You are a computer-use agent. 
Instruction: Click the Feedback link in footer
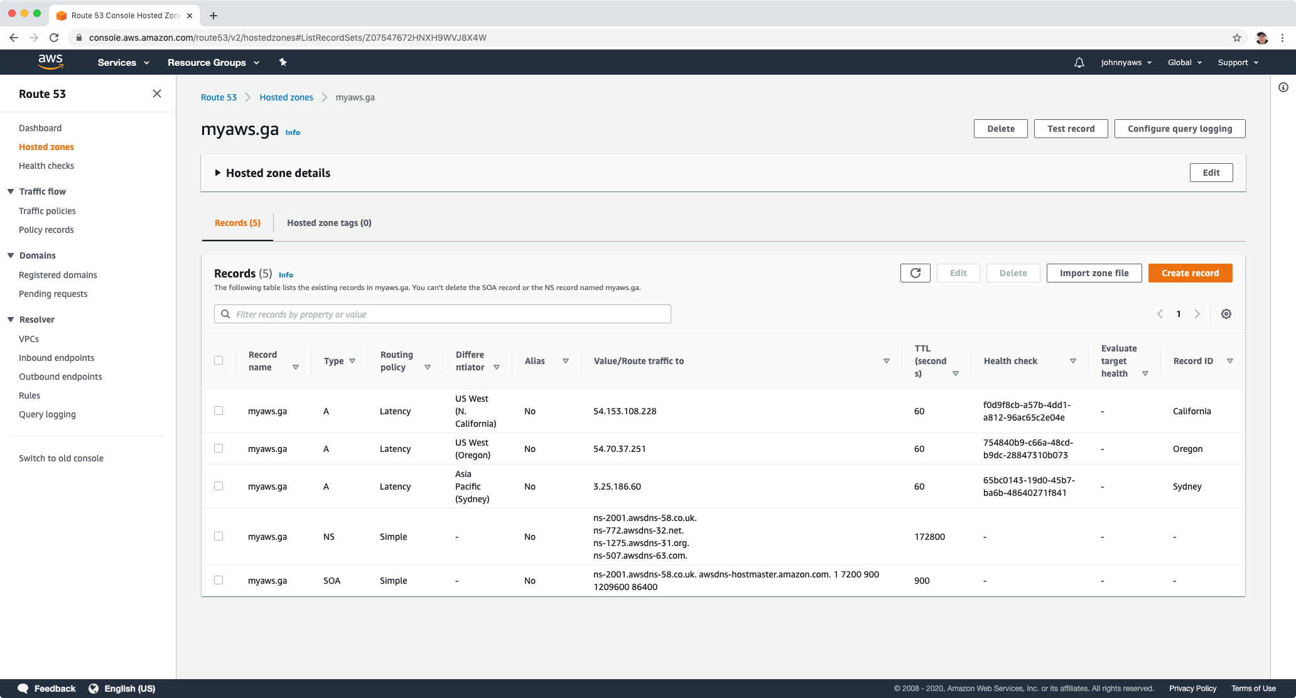[47, 689]
